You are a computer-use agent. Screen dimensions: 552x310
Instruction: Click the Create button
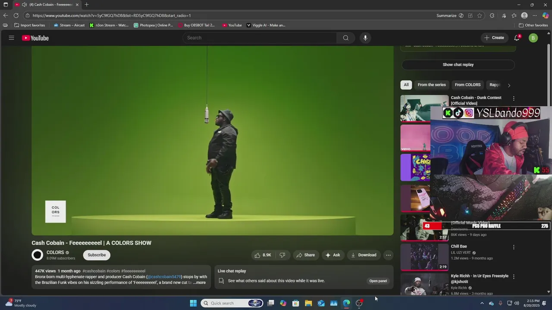pyautogui.click(x=494, y=38)
